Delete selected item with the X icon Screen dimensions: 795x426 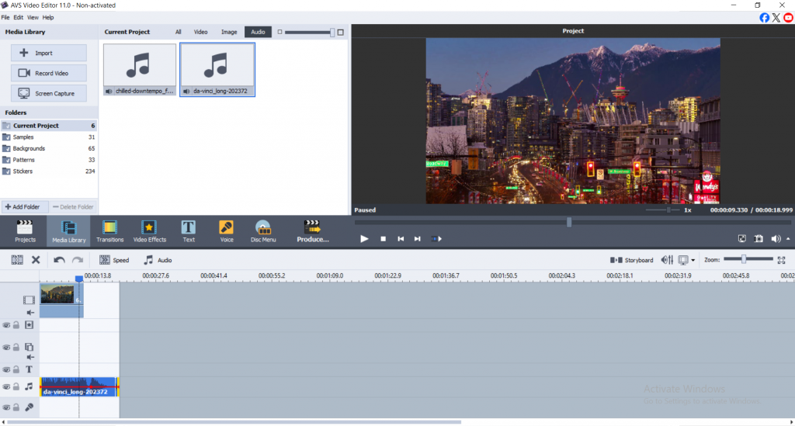tap(36, 260)
